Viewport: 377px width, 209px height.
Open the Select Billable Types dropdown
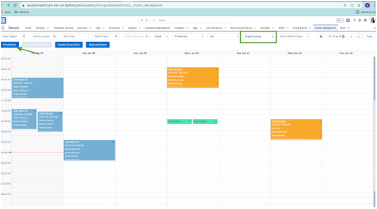coord(294,36)
